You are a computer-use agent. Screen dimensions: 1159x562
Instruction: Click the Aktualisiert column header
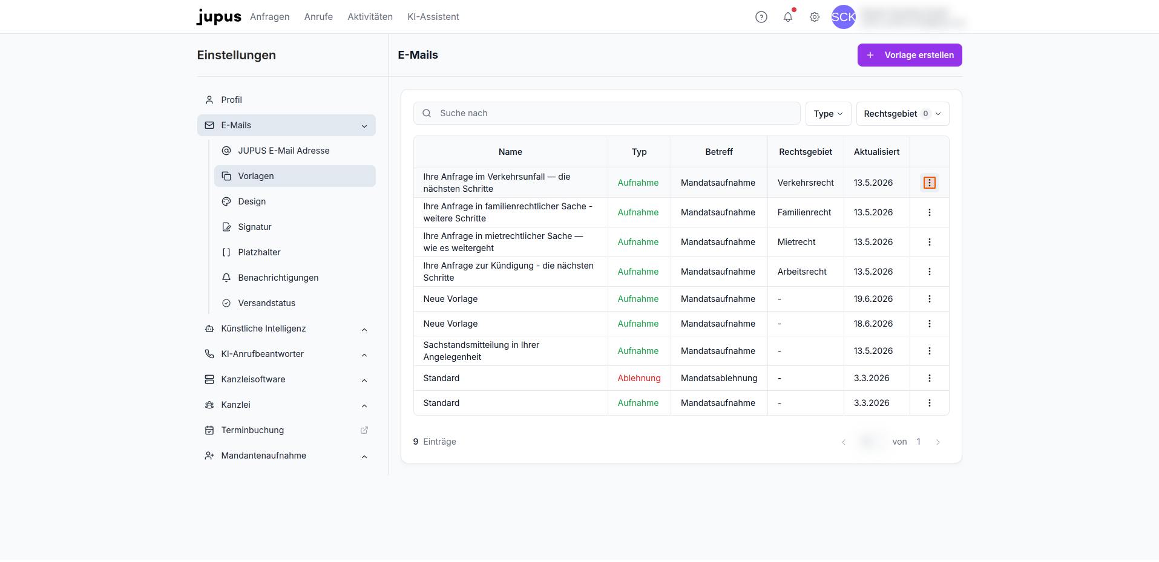pos(876,152)
